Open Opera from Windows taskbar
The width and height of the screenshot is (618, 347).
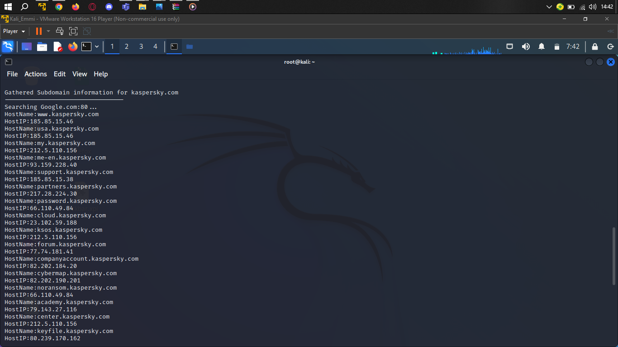click(x=92, y=7)
